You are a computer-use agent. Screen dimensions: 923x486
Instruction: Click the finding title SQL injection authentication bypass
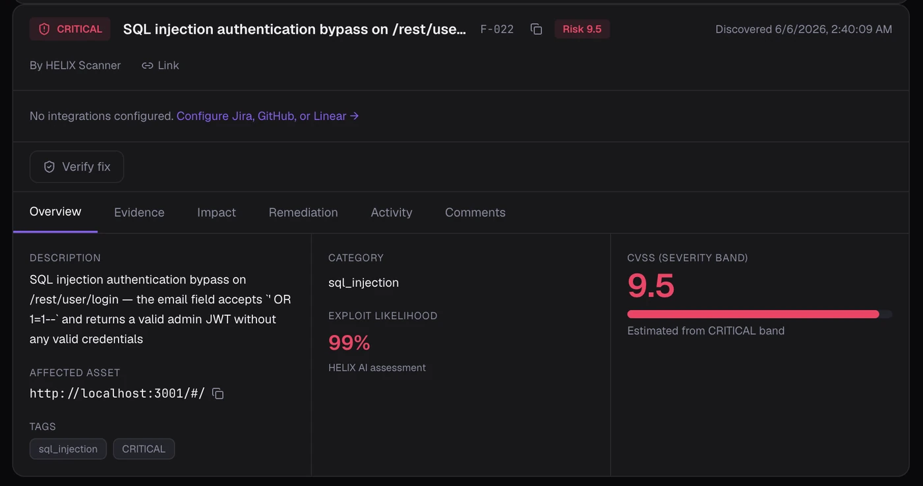pyautogui.click(x=295, y=29)
